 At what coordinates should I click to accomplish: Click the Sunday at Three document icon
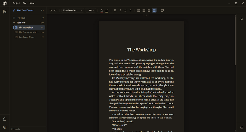point(16,37)
